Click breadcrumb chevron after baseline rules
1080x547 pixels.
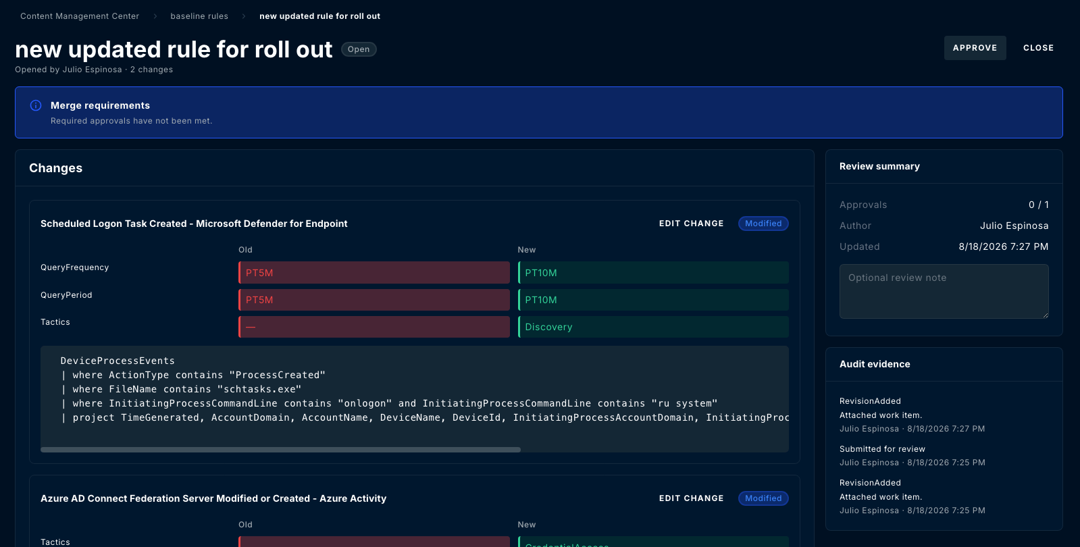tap(244, 16)
